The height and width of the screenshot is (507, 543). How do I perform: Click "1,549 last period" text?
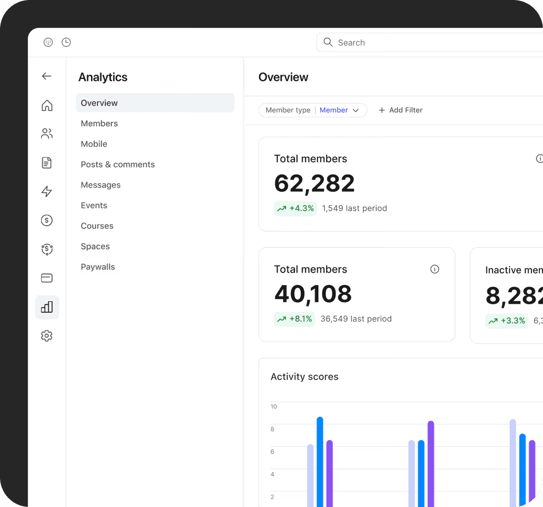coord(354,208)
